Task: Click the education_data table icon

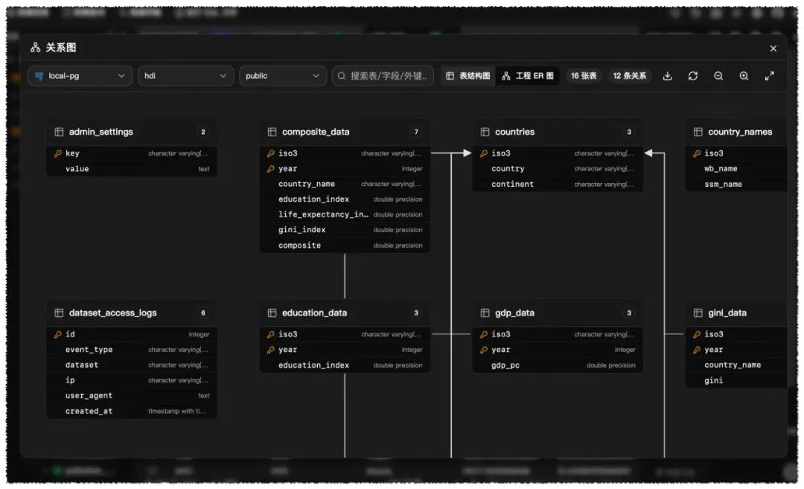Action: click(272, 313)
